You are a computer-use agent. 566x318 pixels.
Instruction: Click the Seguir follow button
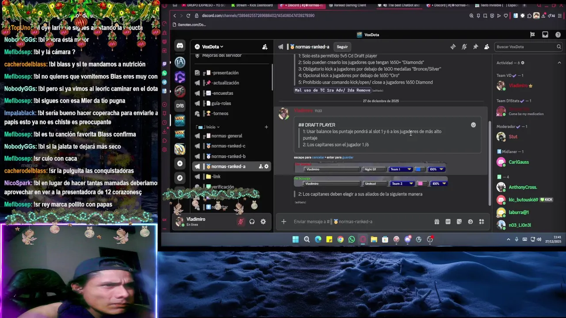342,47
